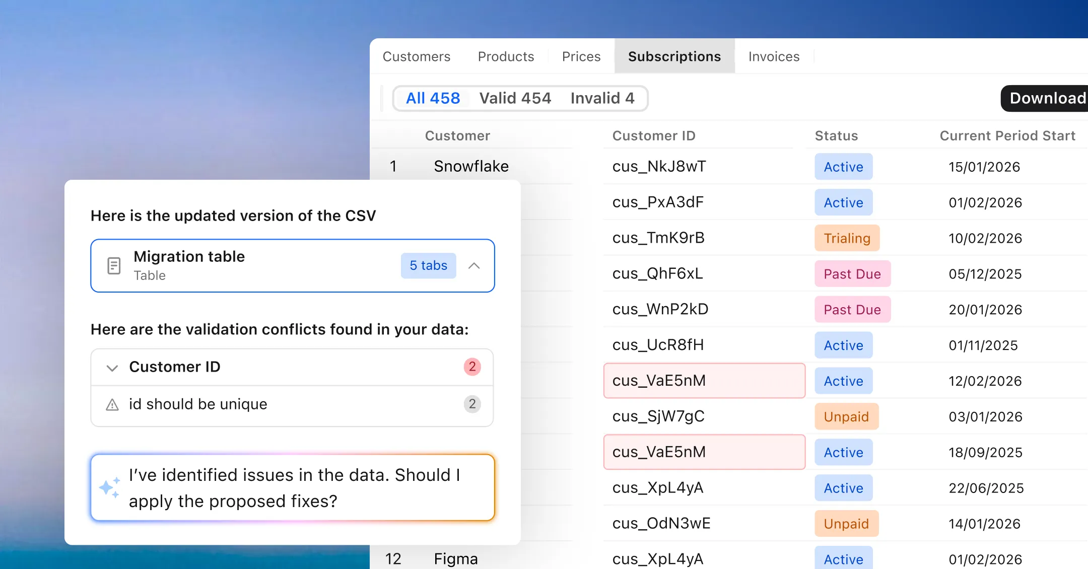Collapse the Customer ID conflicts section
The width and height of the screenshot is (1088, 569).
[x=112, y=368]
